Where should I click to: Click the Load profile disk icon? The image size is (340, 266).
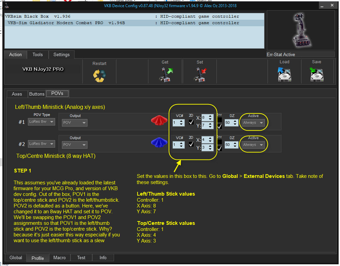click(x=284, y=74)
